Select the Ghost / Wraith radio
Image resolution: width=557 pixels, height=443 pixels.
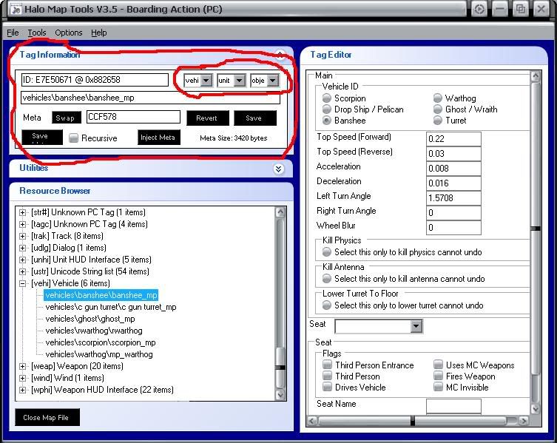tap(438, 109)
